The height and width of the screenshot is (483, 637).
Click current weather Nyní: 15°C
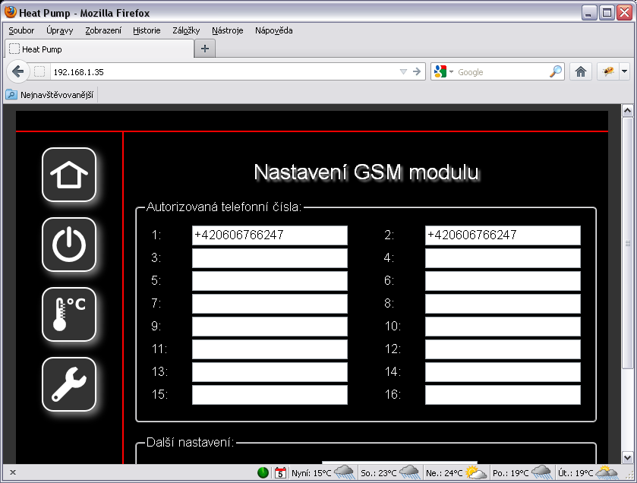pos(323,472)
